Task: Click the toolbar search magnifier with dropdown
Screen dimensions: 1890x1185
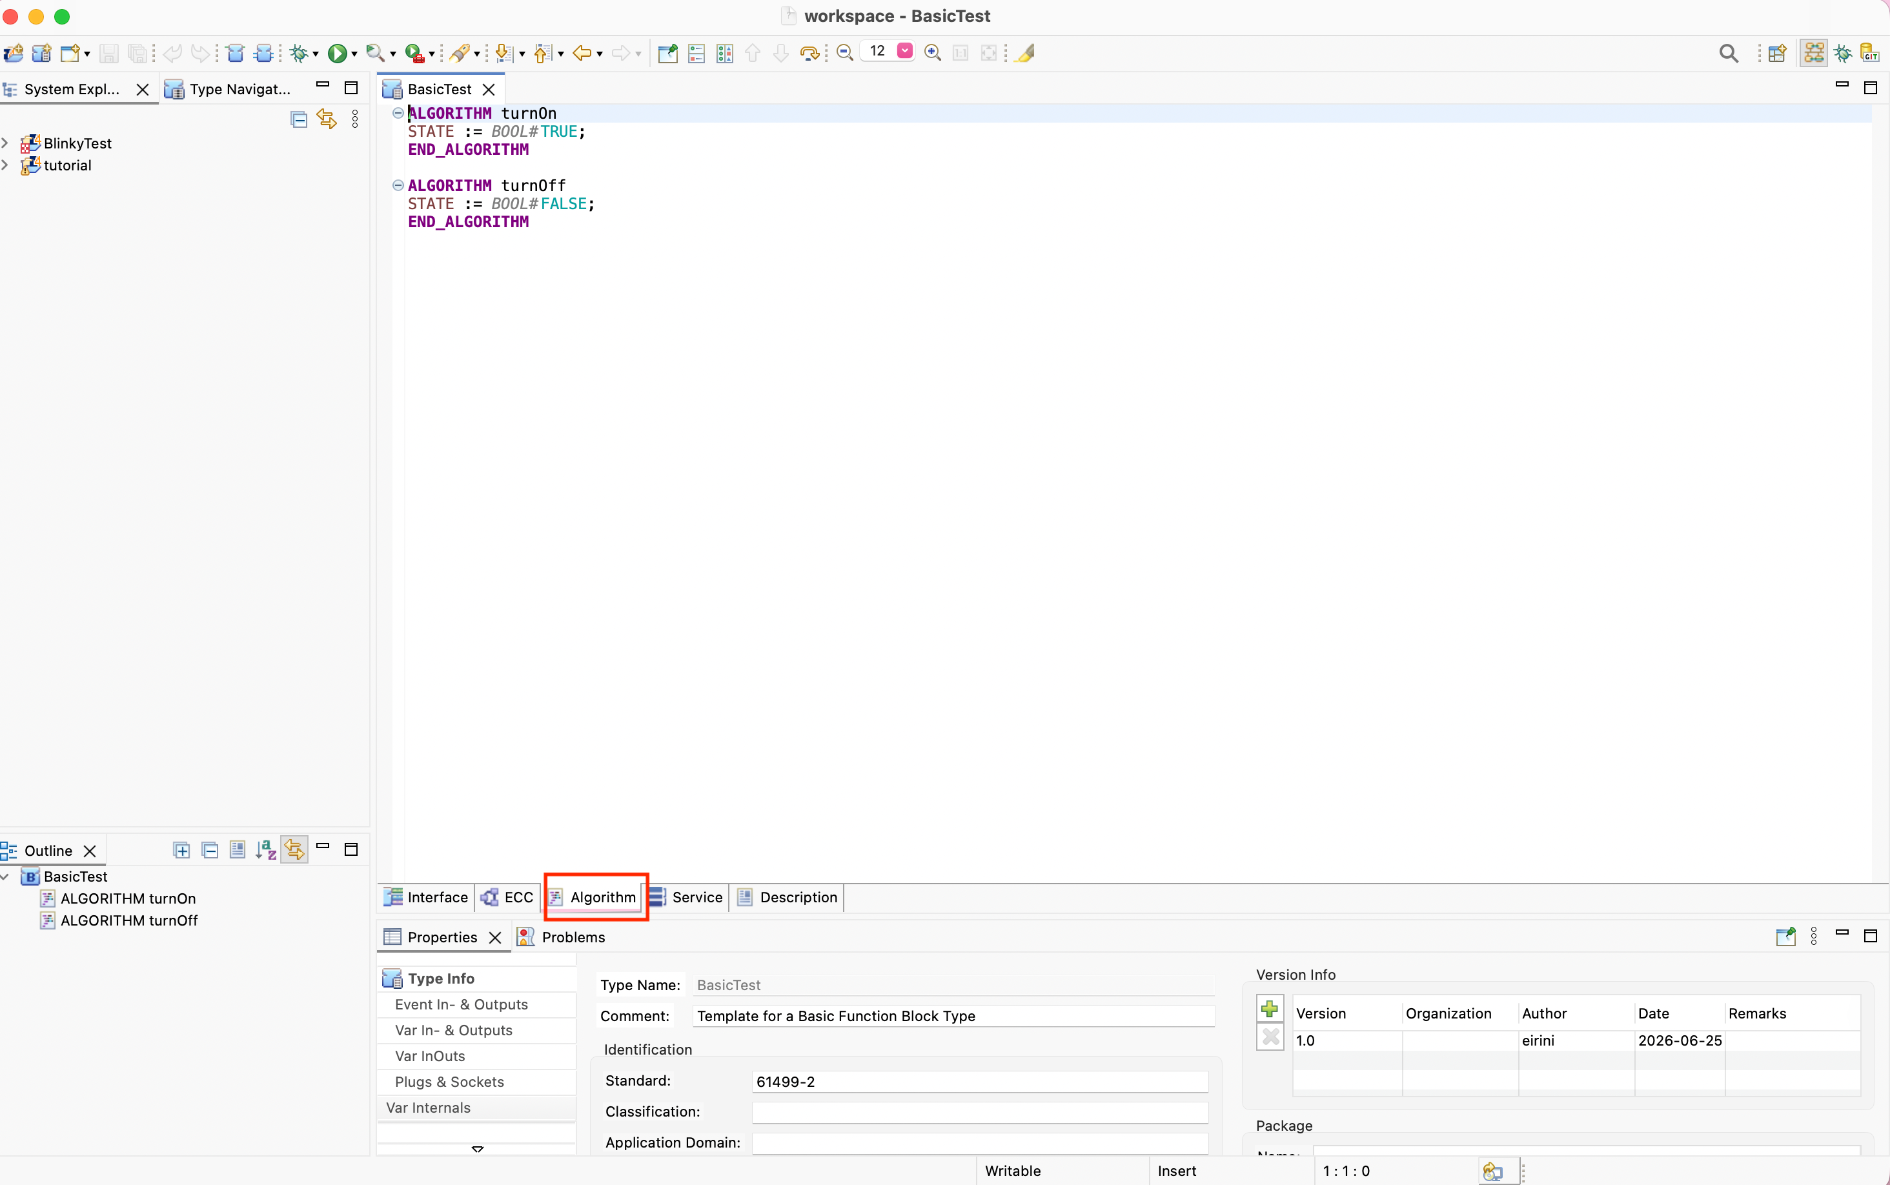Action: 375,52
